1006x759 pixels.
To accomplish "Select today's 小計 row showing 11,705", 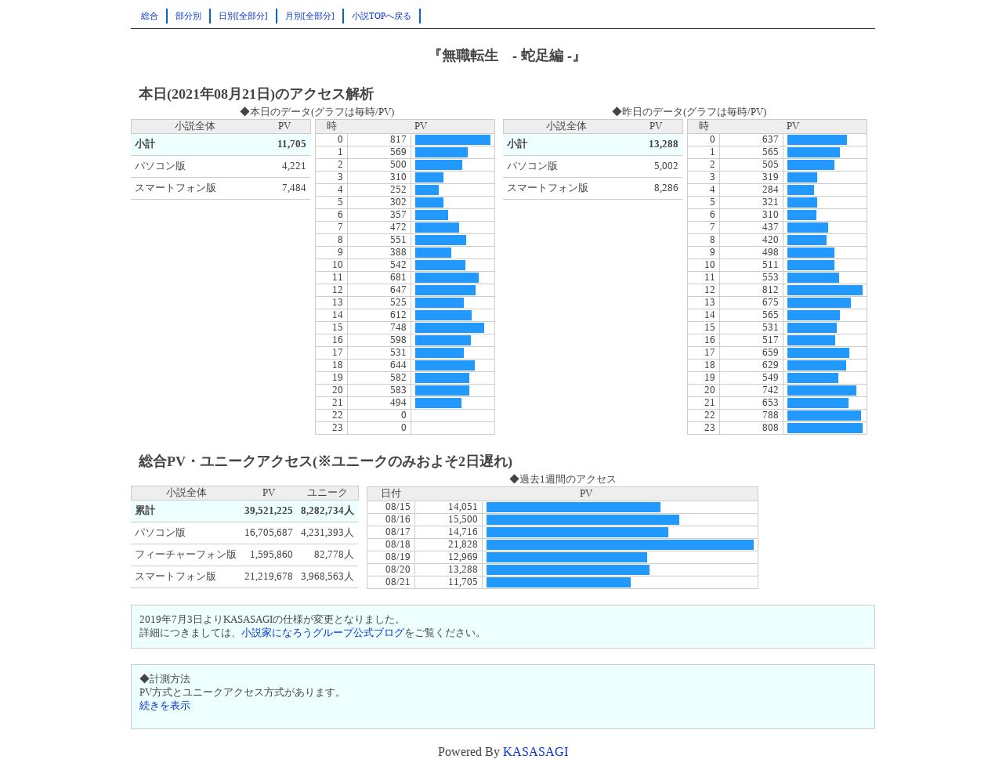I will click(221, 144).
